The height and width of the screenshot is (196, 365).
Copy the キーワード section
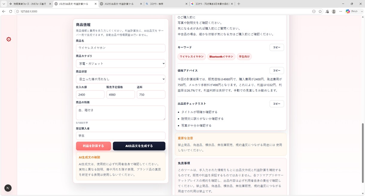277,47
